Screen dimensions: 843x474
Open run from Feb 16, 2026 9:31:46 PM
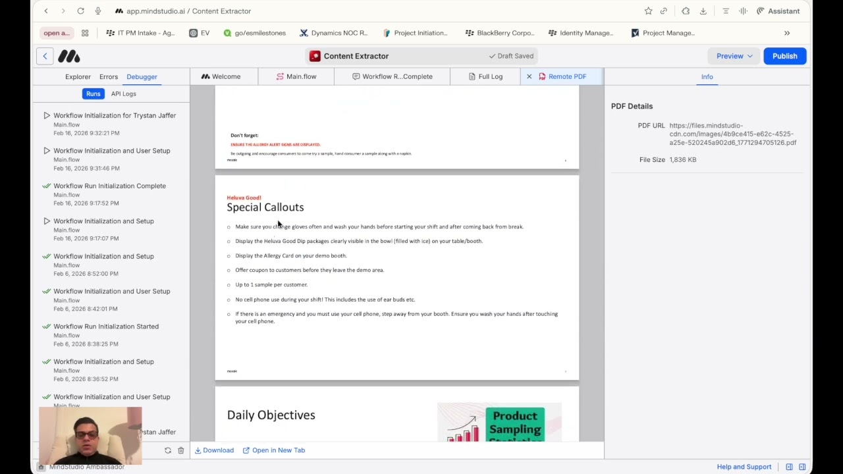click(x=112, y=159)
